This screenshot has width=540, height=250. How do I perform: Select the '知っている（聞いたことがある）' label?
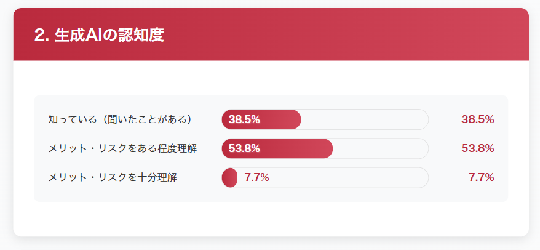coord(119,119)
